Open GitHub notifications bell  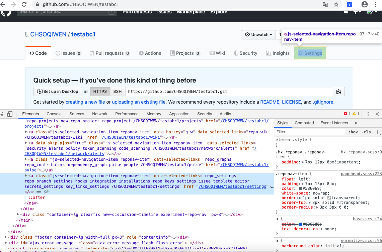click(x=346, y=12)
